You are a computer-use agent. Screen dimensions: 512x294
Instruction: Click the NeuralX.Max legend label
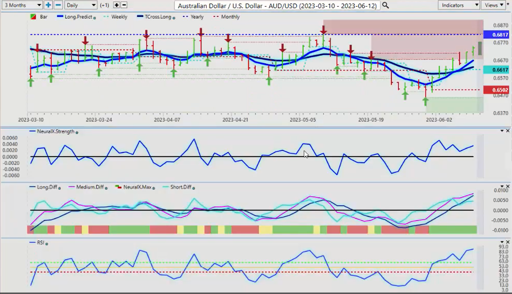coord(137,187)
